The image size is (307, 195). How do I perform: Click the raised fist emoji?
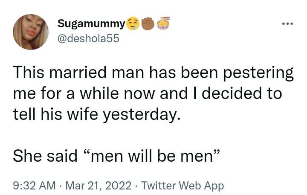pos(148,24)
